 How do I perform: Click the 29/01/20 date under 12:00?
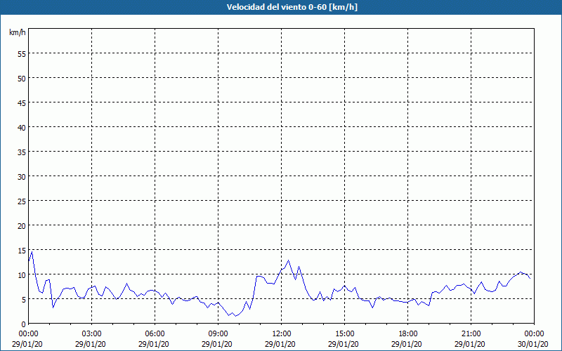(x=280, y=344)
